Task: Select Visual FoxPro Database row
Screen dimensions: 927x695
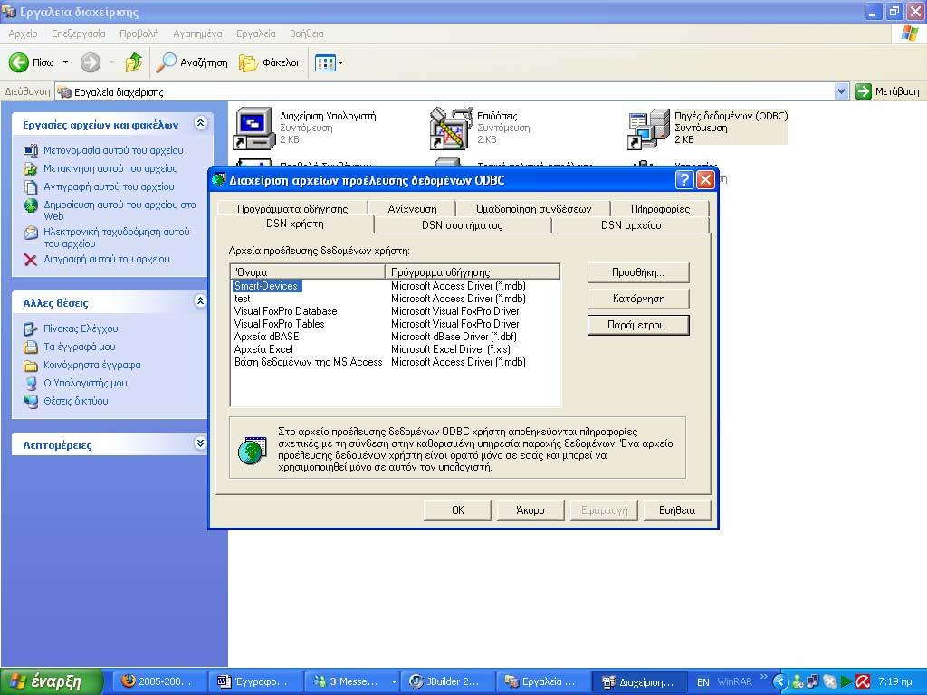Action: (x=395, y=311)
